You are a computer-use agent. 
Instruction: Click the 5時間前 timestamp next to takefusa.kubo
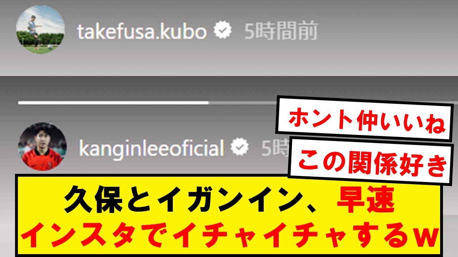(281, 32)
